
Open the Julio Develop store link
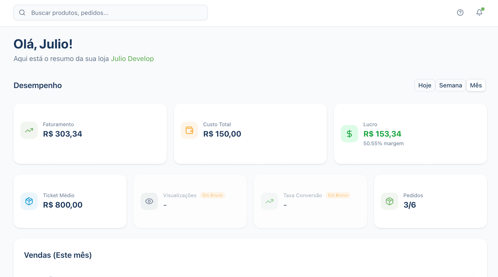pos(132,59)
